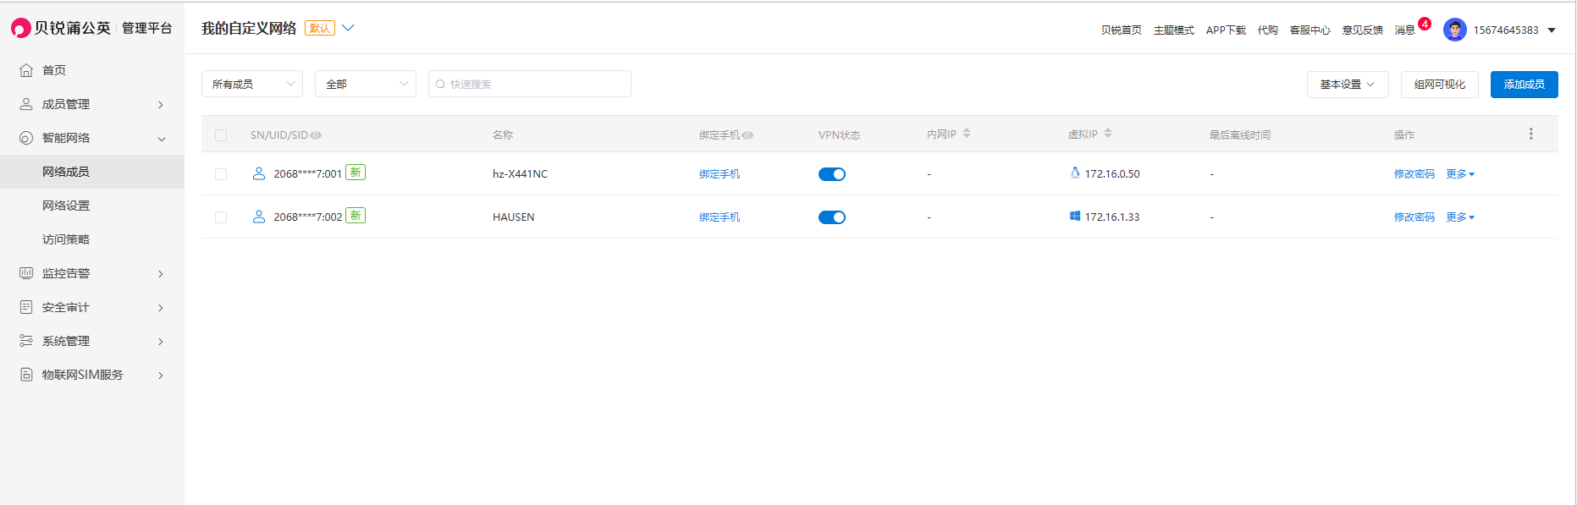Click user icon for member 2068****7:001
Viewport: 1577px width, 505px height.
tap(259, 173)
